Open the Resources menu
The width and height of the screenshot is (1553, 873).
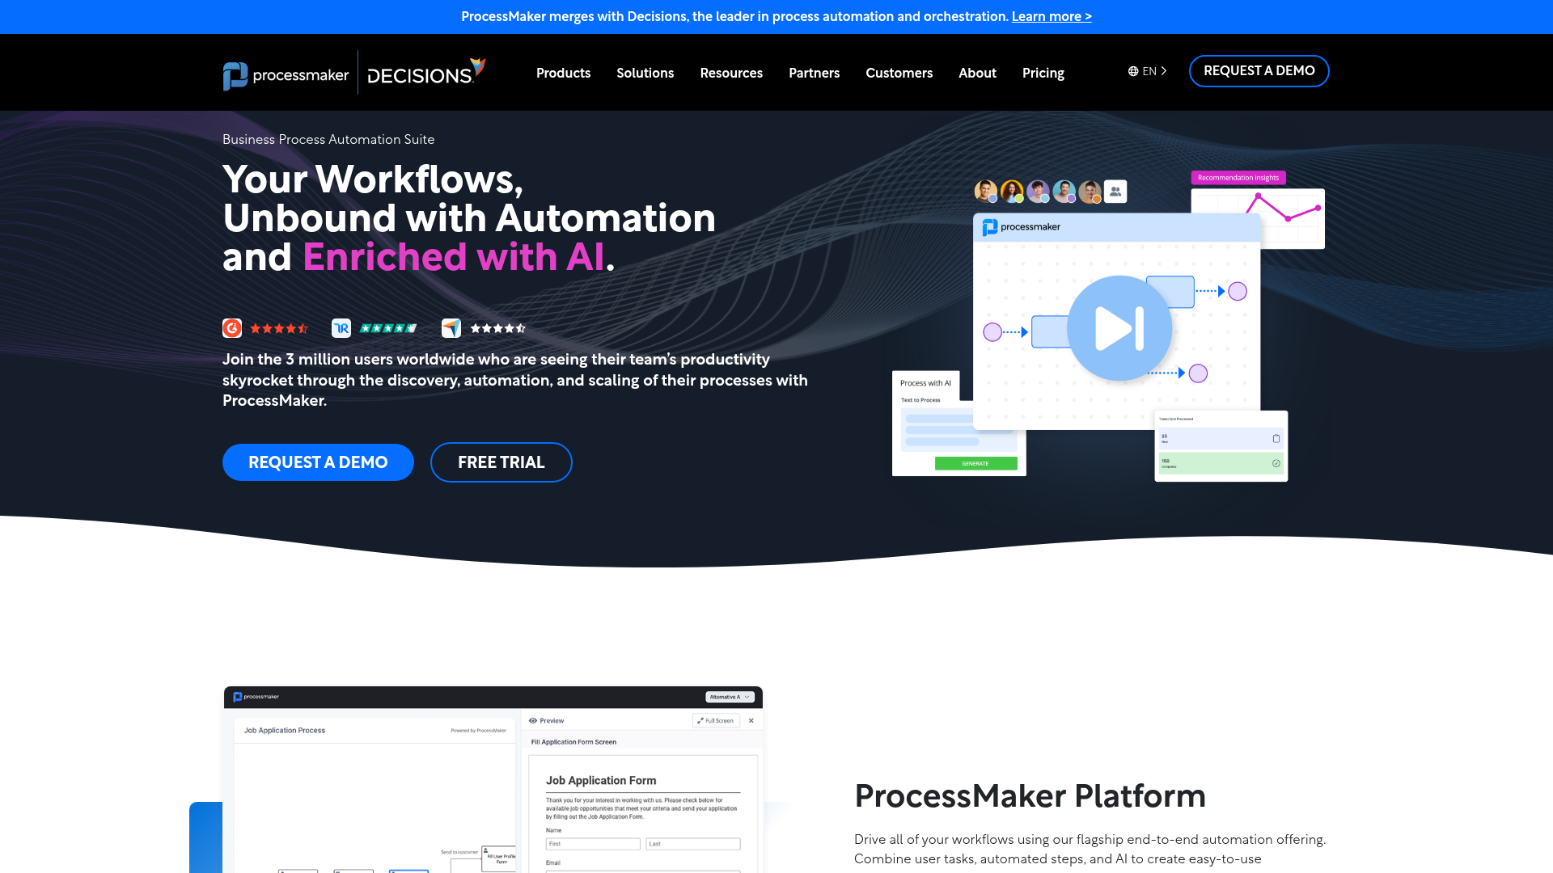click(x=731, y=73)
